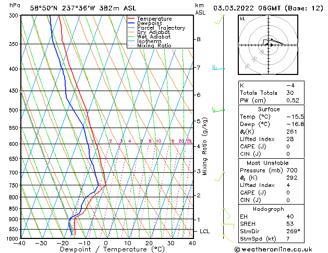Click the 850 hPa pressure axis label
The image size is (328, 253).
click(x=14, y=209)
